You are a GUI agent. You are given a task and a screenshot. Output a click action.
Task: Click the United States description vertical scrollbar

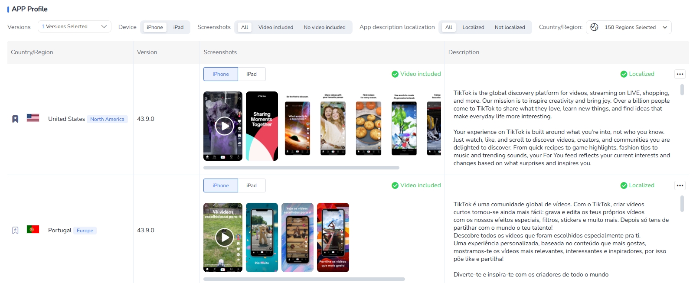(x=682, y=90)
